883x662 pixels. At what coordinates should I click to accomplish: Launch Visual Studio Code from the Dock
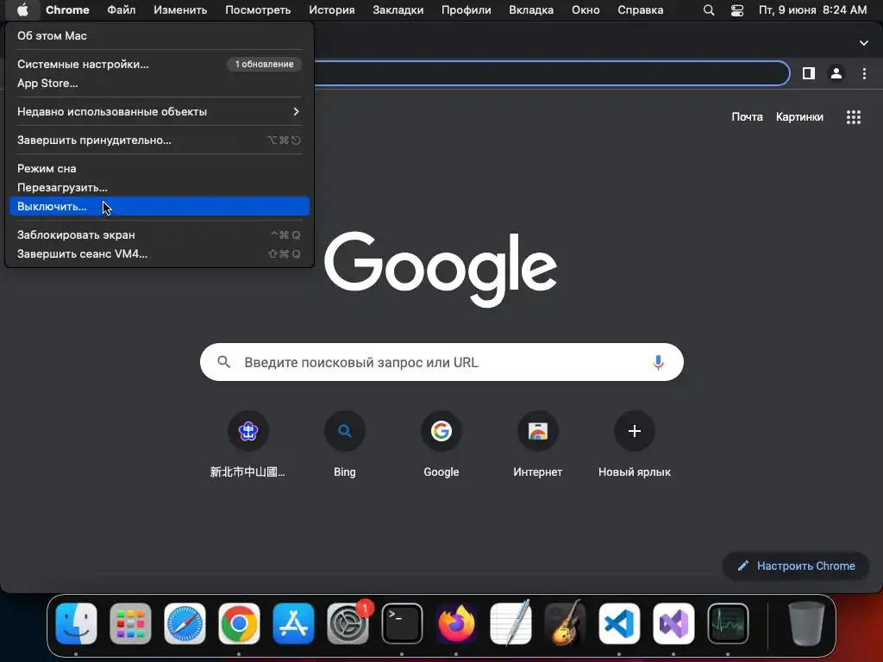point(619,624)
